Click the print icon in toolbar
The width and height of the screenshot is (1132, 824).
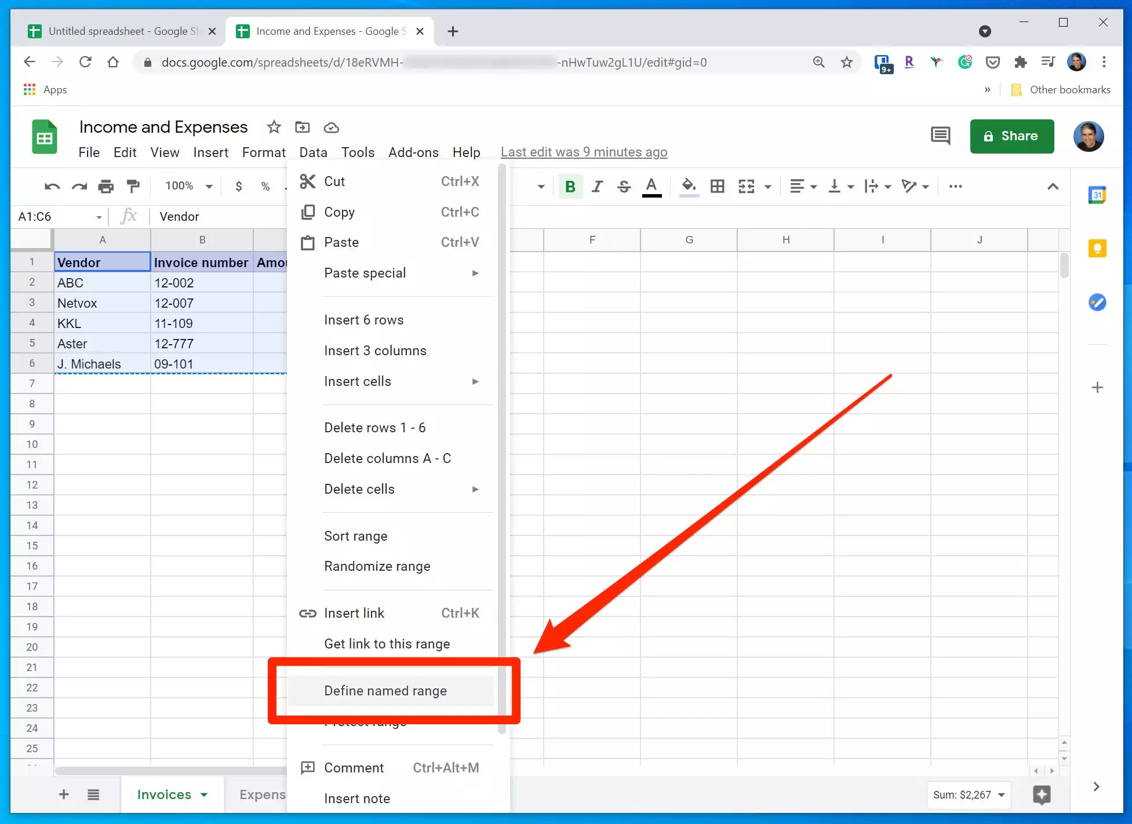pos(106,186)
